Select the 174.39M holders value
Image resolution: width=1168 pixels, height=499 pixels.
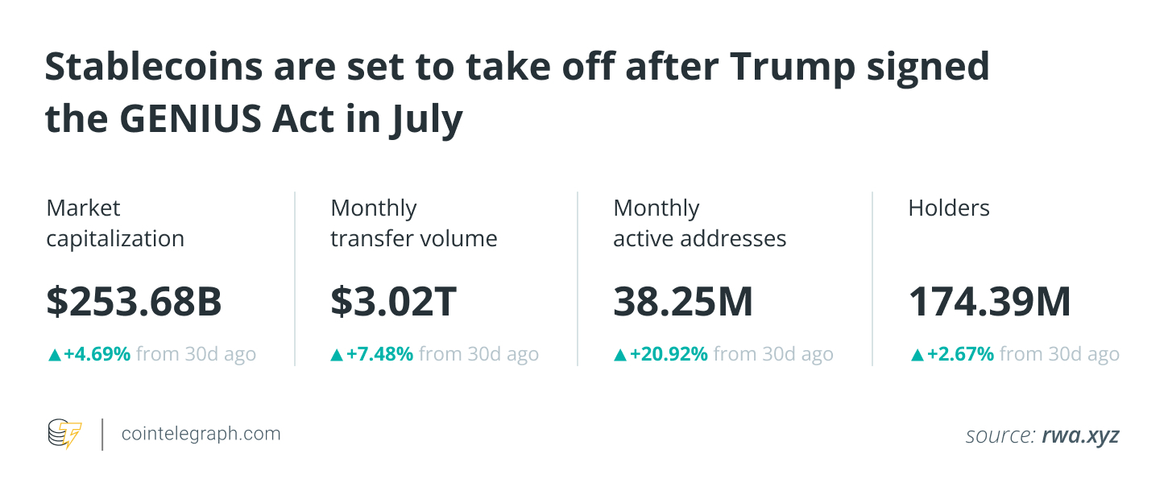tap(990, 302)
